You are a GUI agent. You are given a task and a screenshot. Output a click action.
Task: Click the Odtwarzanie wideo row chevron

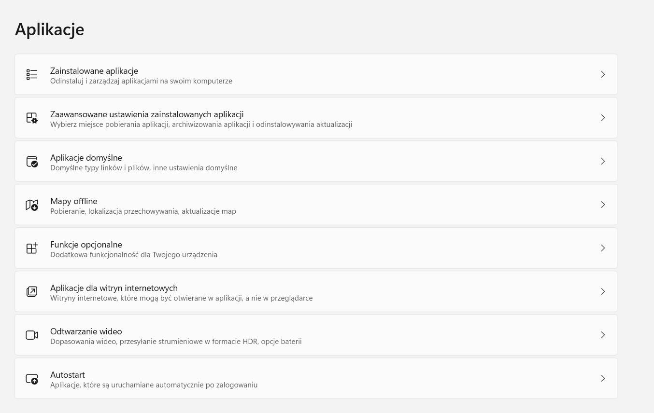tap(603, 335)
